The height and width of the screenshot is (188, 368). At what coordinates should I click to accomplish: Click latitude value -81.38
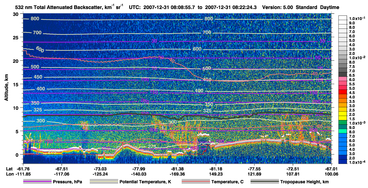[x=177, y=169]
